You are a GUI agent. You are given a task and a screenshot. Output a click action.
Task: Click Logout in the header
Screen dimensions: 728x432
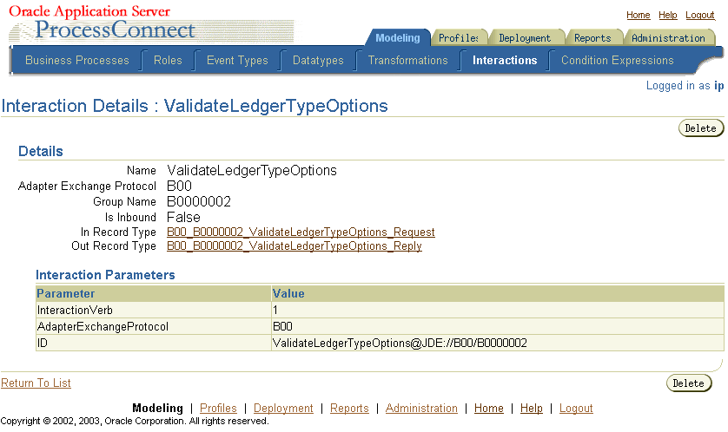(x=699, y=16)
